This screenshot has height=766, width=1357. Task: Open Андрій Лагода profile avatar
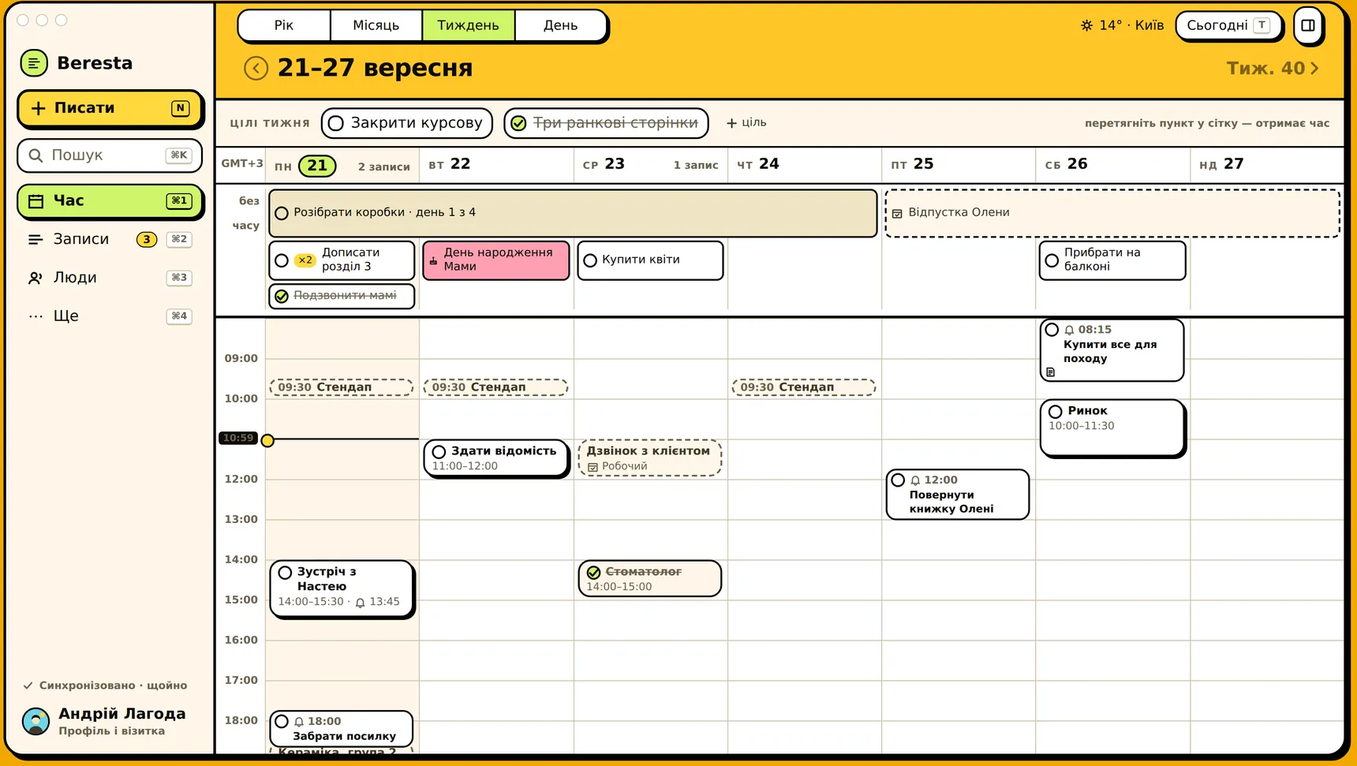[36, 721]
